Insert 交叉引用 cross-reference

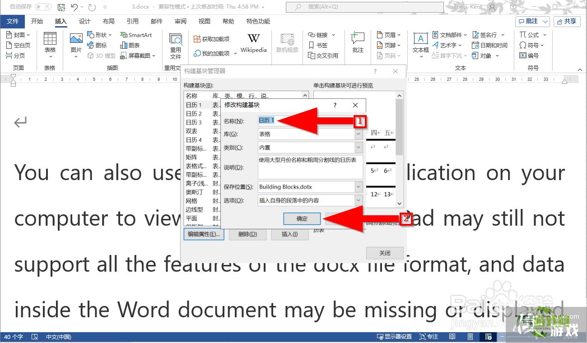click(323, 56)
